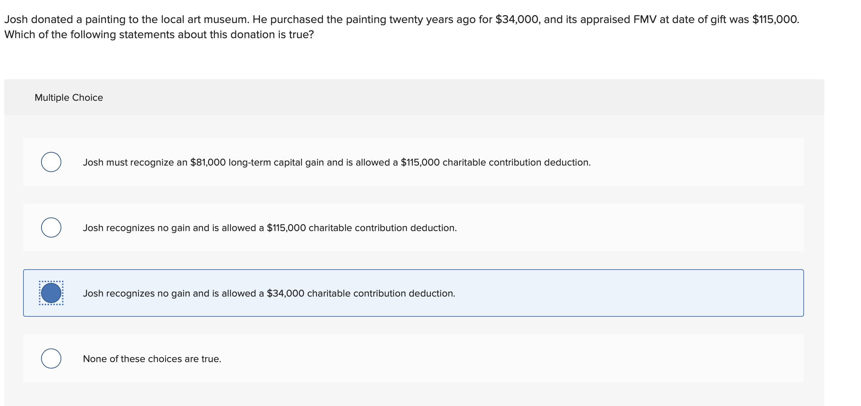861x406 pixels.
Task: Select the radio button for the $81,000 gain option
Action: pos(51,162)
